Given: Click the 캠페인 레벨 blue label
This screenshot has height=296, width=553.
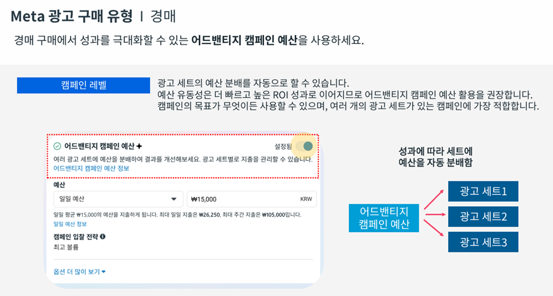Looking at the screenshot, I should [x=84, y=85].
